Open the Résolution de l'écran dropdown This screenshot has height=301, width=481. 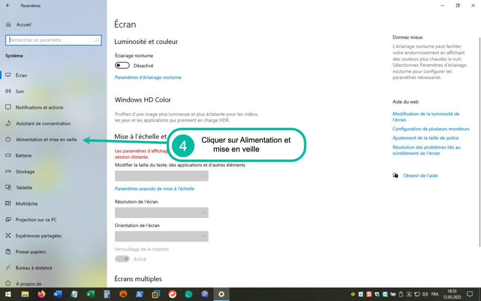coord(162,213)
